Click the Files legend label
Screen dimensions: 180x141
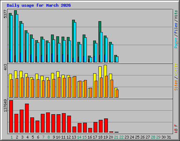click(x=176, y=28)
